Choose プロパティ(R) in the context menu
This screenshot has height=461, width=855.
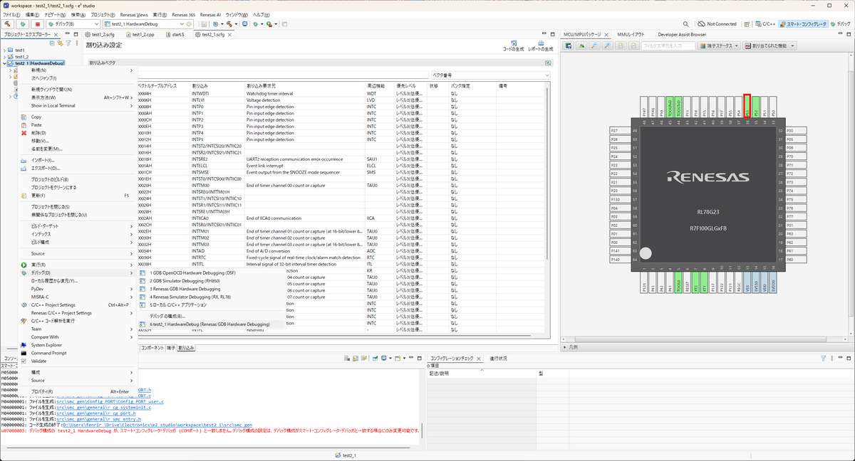[77, 391]
